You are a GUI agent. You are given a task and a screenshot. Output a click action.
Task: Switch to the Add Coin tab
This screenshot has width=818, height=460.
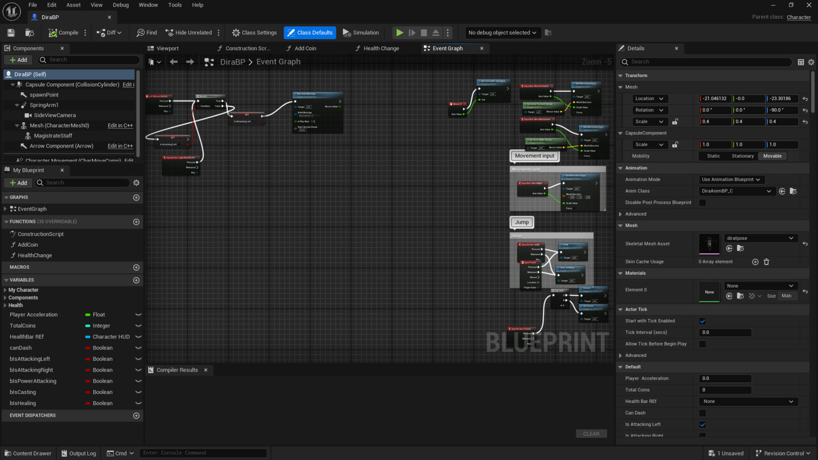[x=305, y=49]
